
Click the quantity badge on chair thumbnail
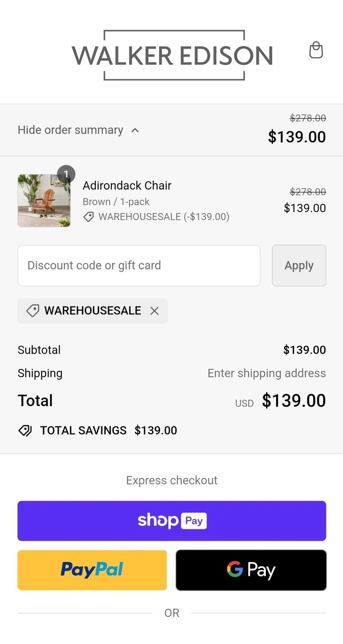pos(66,174)
